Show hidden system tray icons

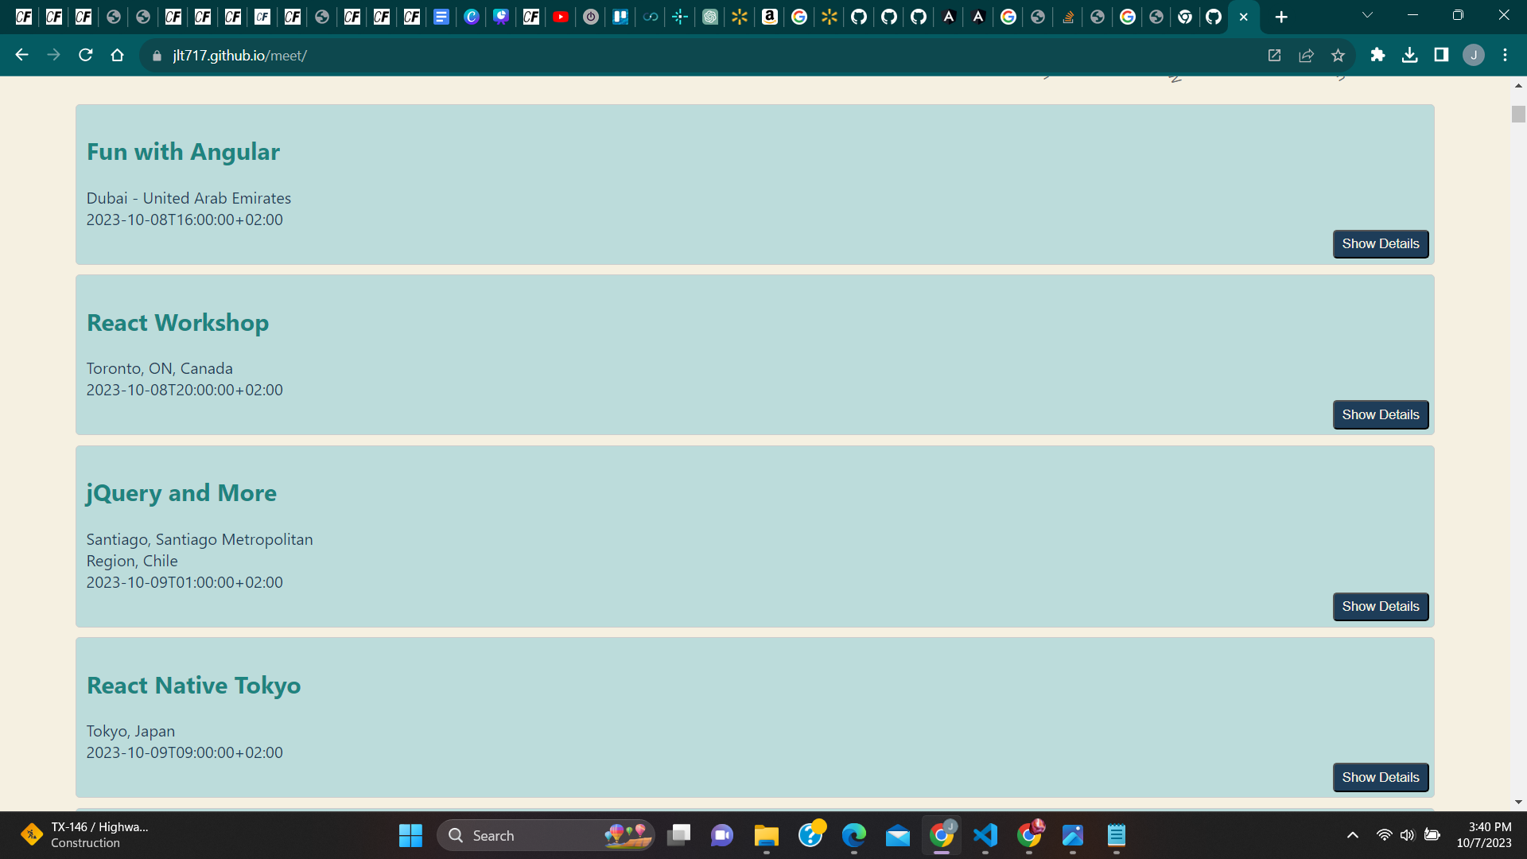click(1352, 835)
